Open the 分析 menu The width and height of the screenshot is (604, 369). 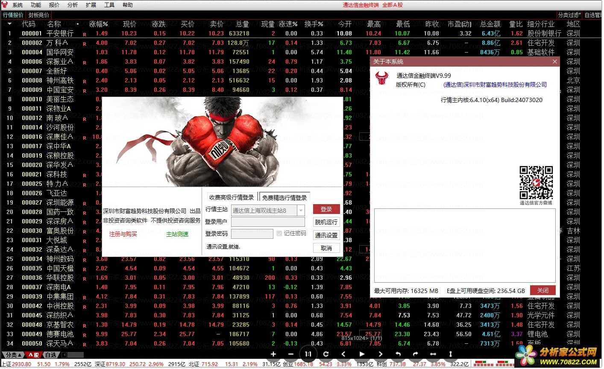(x=73, y=5)
